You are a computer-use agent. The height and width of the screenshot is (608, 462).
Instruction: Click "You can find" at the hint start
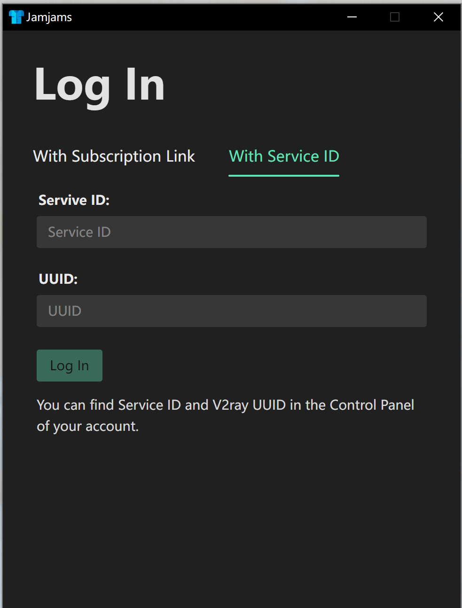(x=75, y=405)
